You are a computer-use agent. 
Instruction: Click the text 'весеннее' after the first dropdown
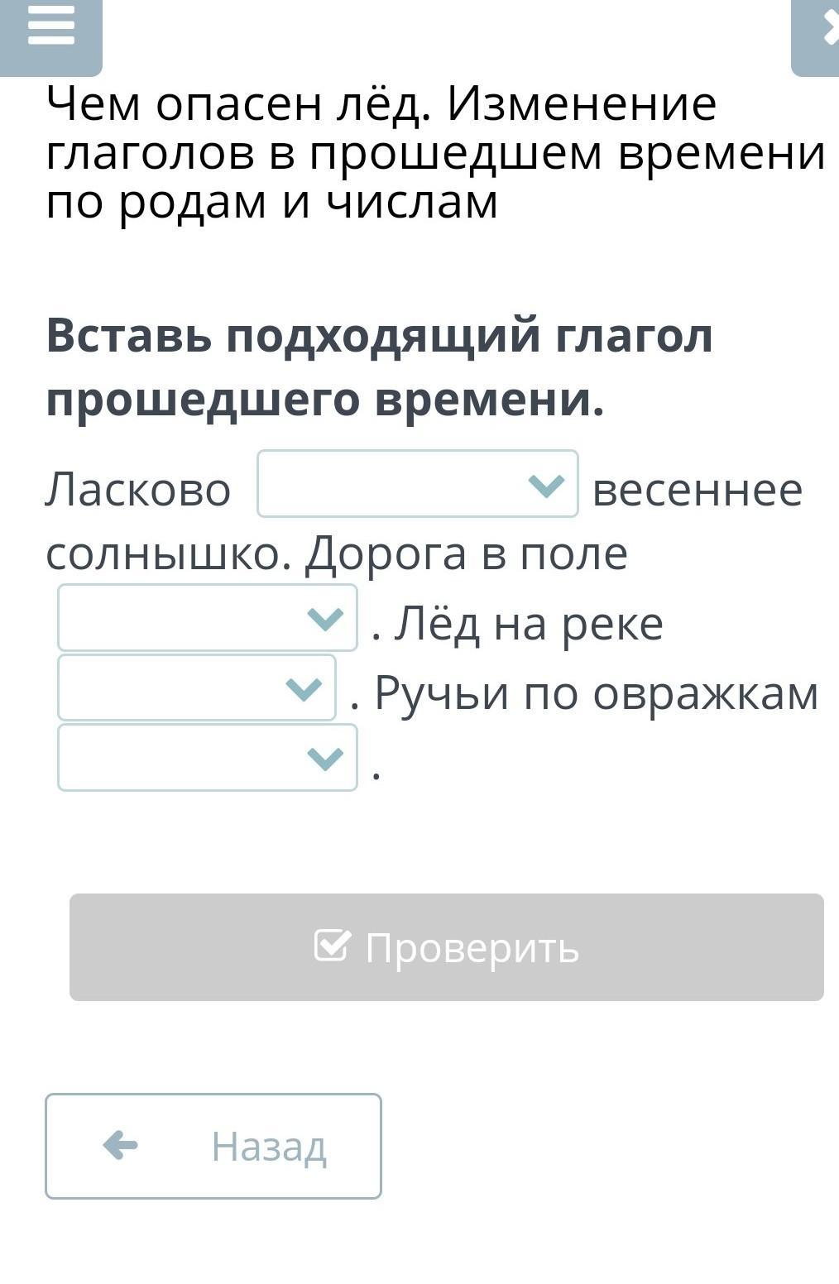698,490
